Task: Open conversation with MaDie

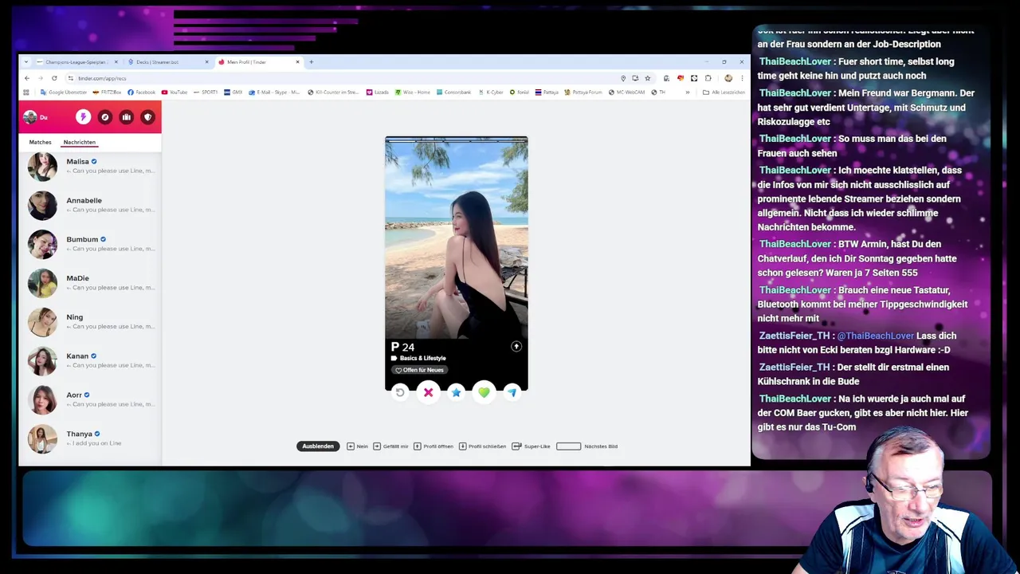Action: click(90, 283)
